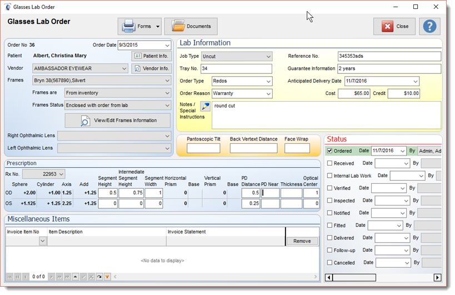455x295 pixels.
Task: Open the Frames Status dropdown
Action: tap(167, 106)
